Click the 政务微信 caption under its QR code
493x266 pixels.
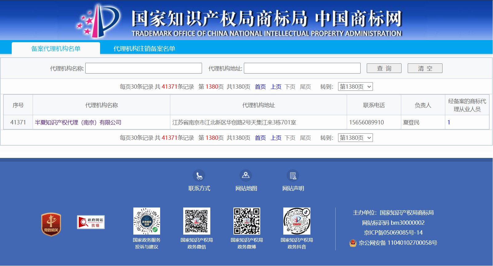pos(197,247)
